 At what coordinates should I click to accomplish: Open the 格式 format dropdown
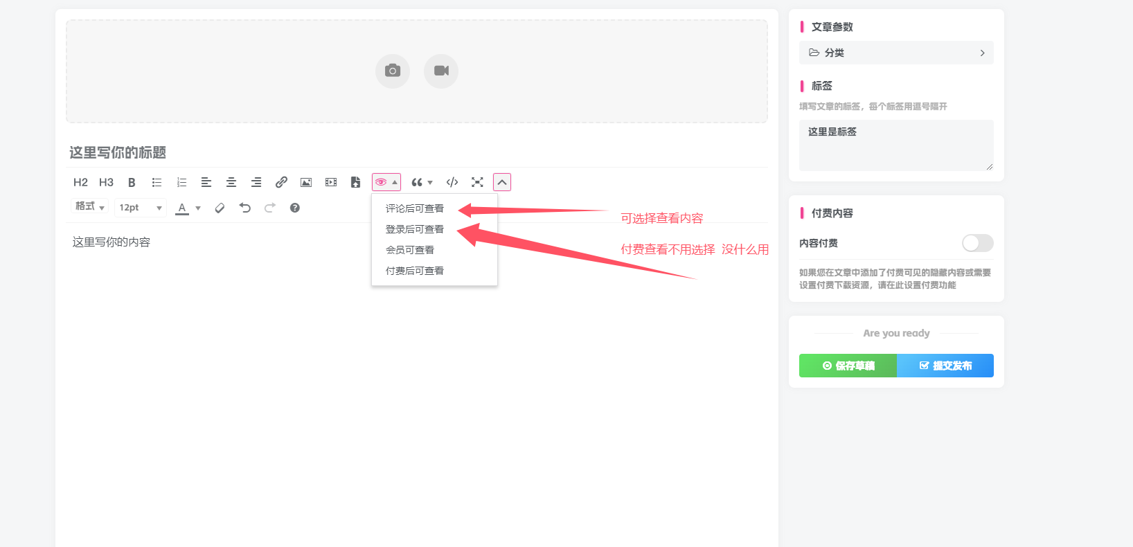point(90,207)
